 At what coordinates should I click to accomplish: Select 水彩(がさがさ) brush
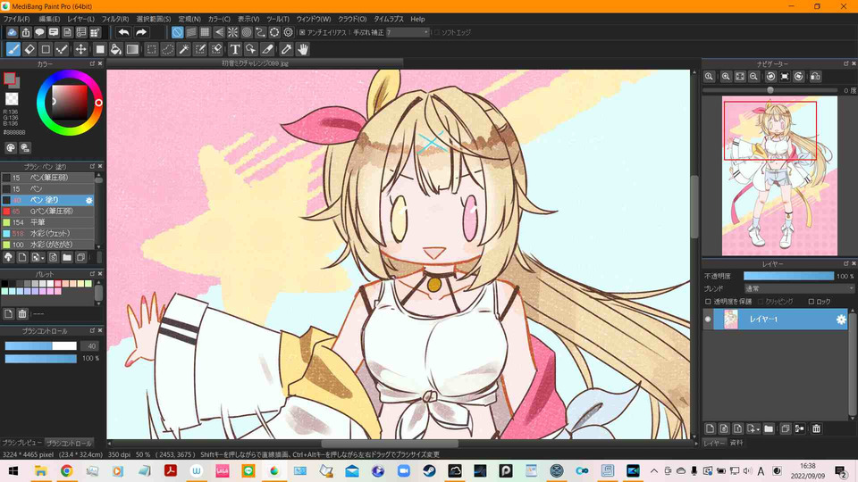tap(47, 245)
